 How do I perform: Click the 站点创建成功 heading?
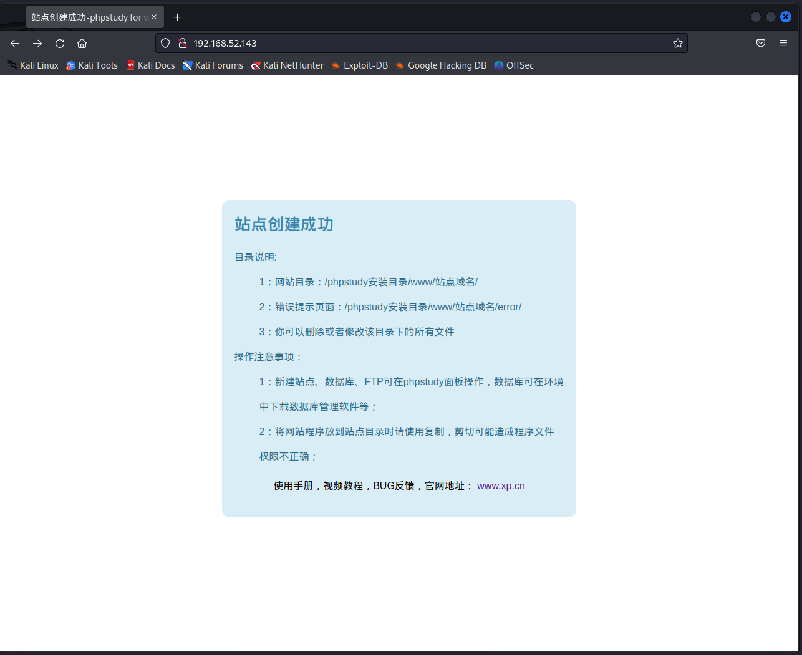284,224
